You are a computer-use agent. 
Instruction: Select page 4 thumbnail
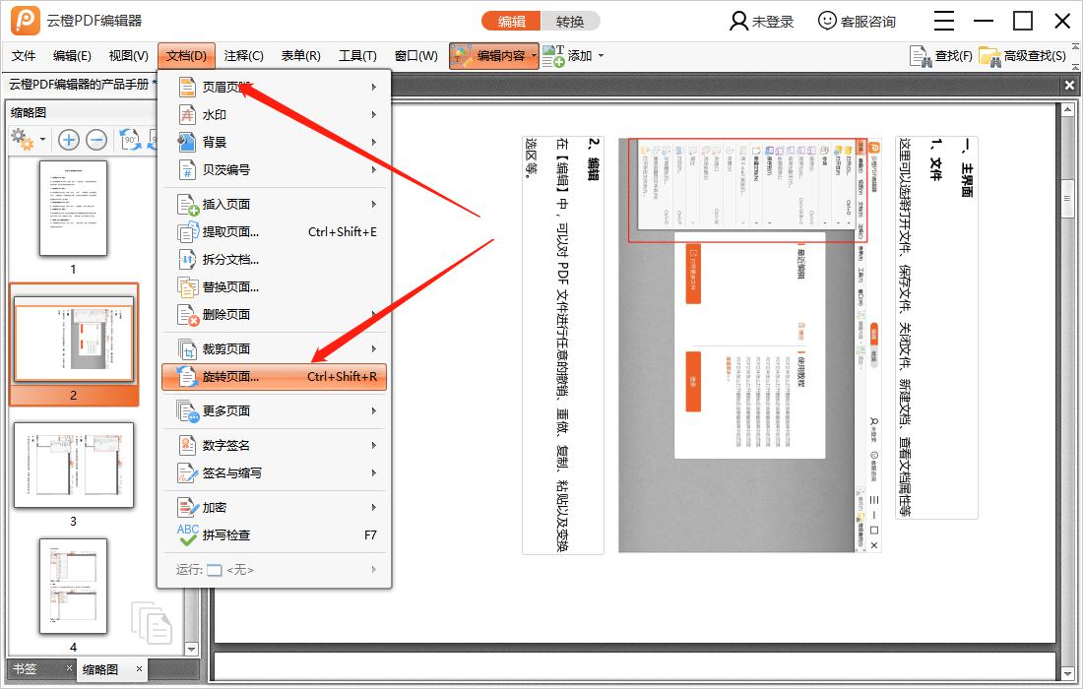tap(73, 586)
